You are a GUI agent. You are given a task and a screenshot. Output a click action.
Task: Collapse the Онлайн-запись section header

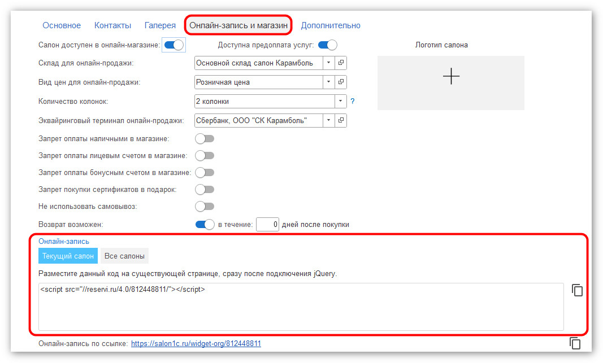[64, 241]
